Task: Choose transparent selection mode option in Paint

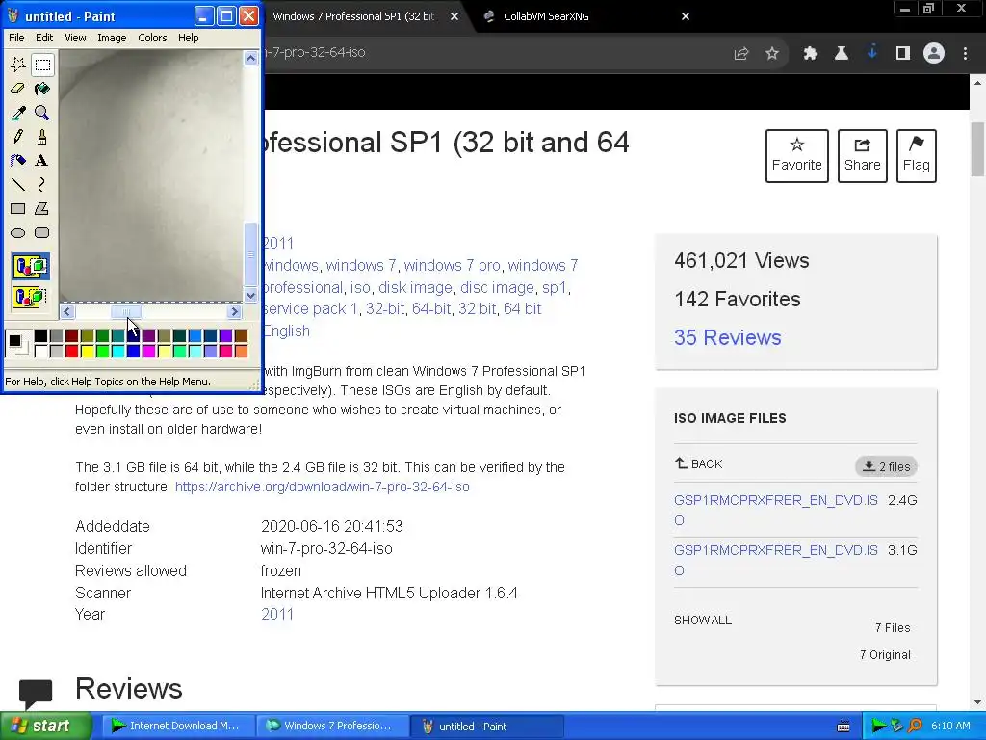Action: coord(30,297)
